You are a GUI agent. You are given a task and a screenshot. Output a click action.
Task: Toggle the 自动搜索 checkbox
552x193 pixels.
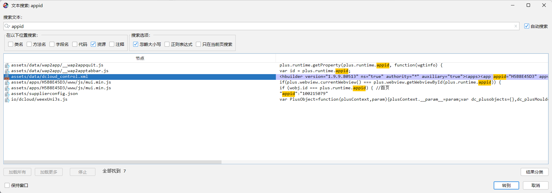pyautogui.click(x=527, y=26)
